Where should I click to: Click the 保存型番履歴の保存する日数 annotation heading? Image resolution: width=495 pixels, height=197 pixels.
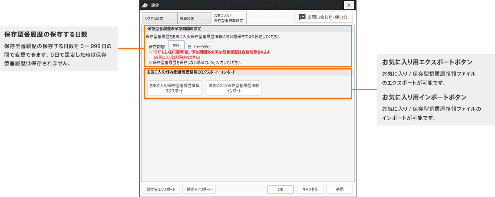46,34
